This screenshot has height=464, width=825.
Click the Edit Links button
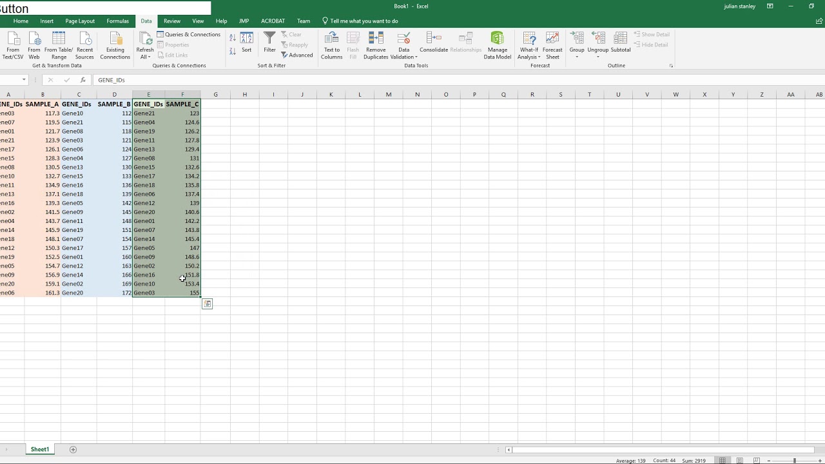point(173,55)
